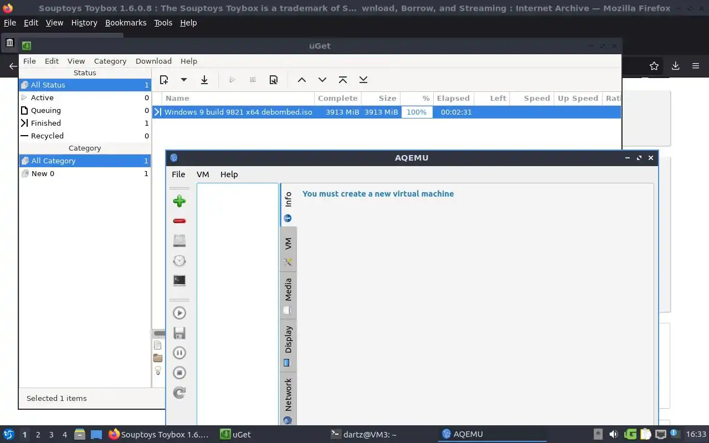This screenshot has width=709, height=443.
Task: Stop the virtual machine in AQEMU
Action: 179,373
